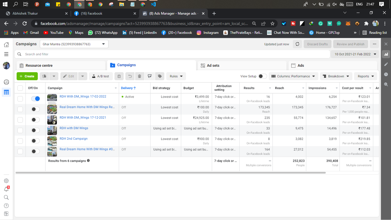Click the charts icon in right panel
Image resolution: width=391 pixels, height=220 pixels.
(x=386, y=54)
